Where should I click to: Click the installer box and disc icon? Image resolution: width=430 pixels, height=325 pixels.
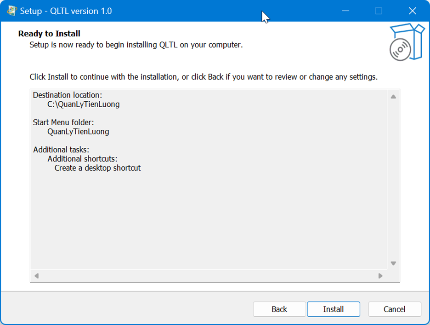click(x=405, y=43)
